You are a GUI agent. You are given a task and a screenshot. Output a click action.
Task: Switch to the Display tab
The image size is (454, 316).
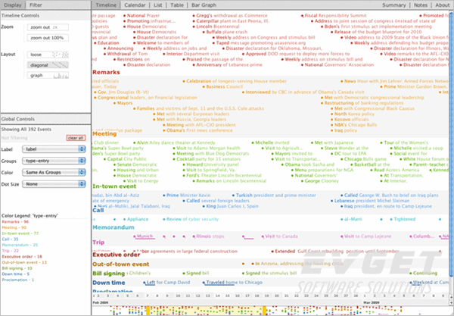pos(13,5)
